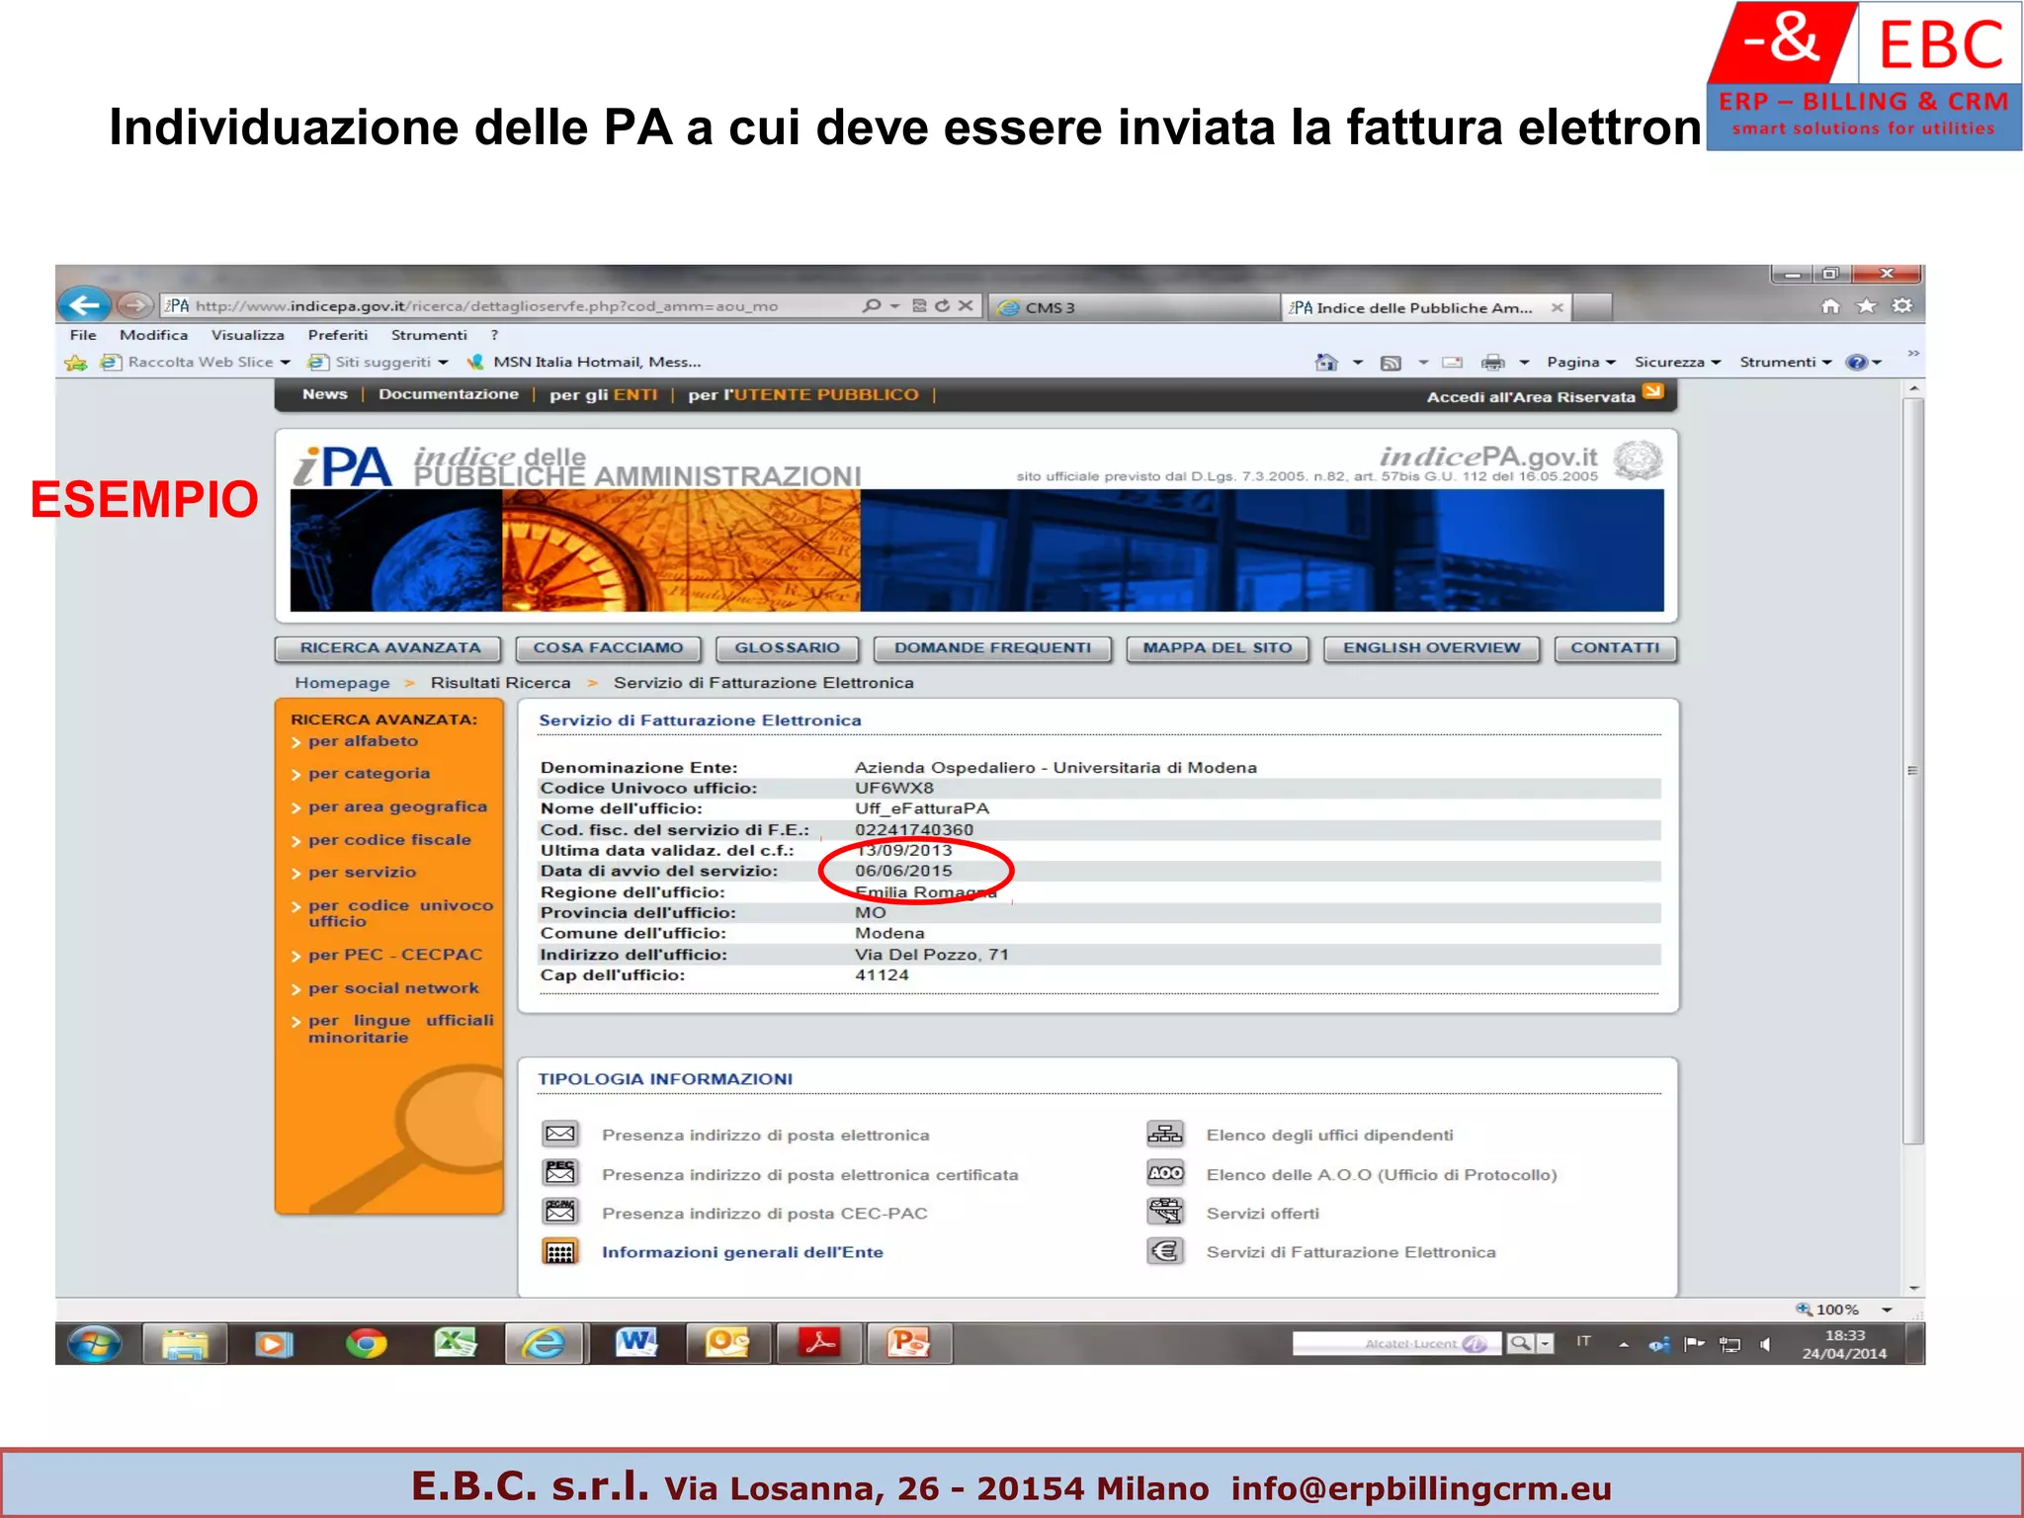Viewport: 2024px width, 1518px height.
Task: Open Microsoft Word from the taskbar
Action: (x=636, y=1344)
